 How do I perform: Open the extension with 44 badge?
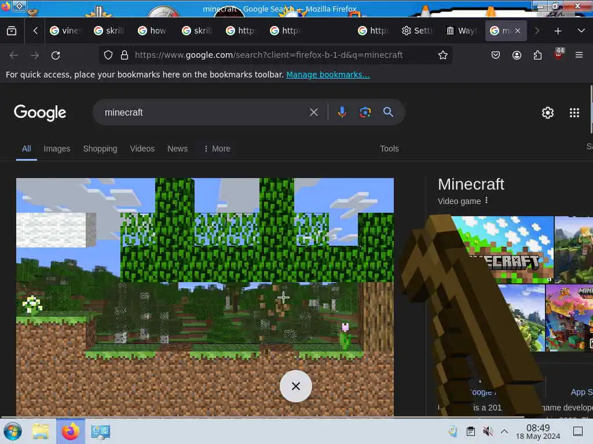pyautogui.click(x=559, y=54)
